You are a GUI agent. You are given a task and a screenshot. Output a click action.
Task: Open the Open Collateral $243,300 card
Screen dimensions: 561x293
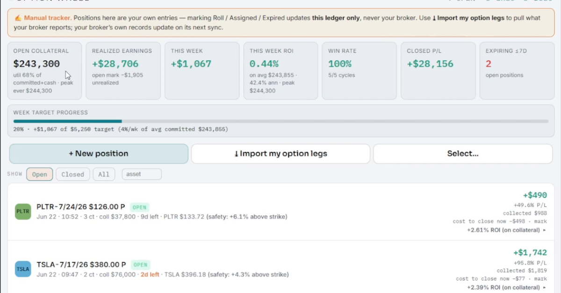(x=44, y=70)
